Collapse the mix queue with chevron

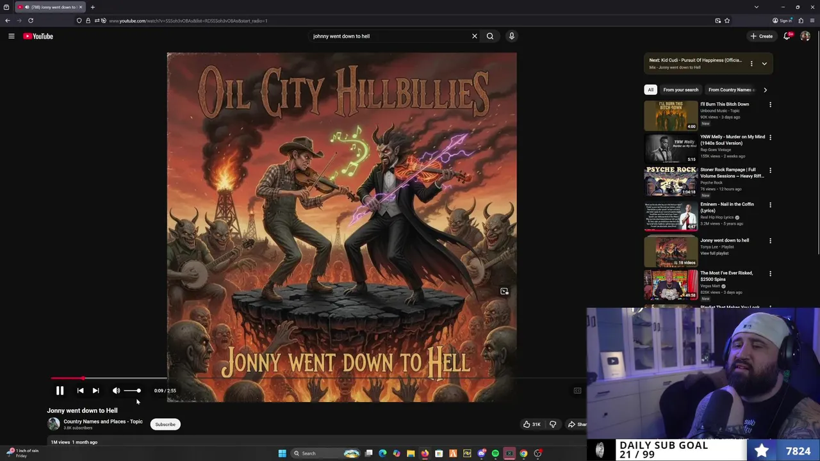[x=764, y=63]
